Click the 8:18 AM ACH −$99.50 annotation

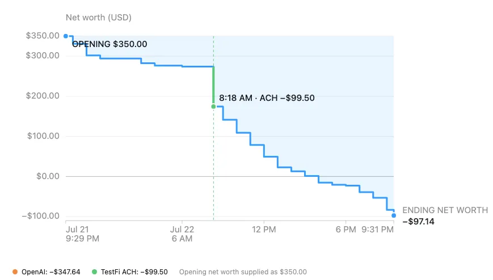267,98
